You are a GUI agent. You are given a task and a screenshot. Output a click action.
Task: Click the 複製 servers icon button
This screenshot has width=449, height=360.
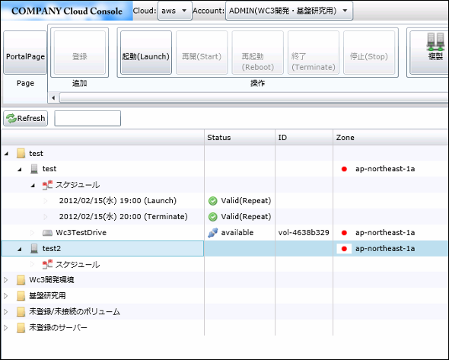pos(429,53)
